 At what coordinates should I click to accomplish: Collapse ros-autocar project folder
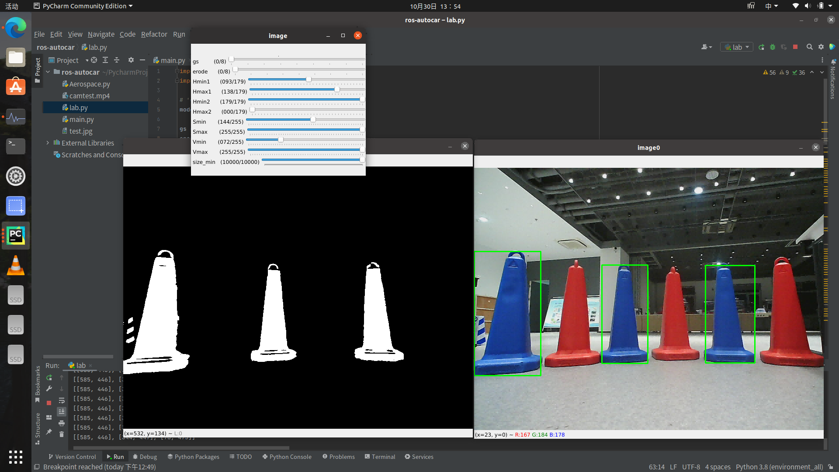tap(48, 72)
